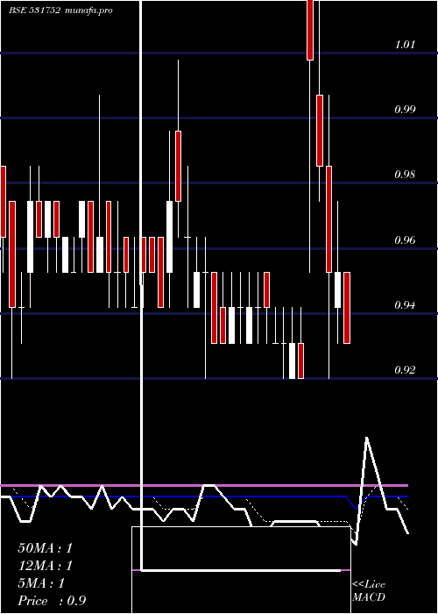Click the 0.98 price axis label
The image size is (438, 614).
pyautogui.click(x=405, y=175)
